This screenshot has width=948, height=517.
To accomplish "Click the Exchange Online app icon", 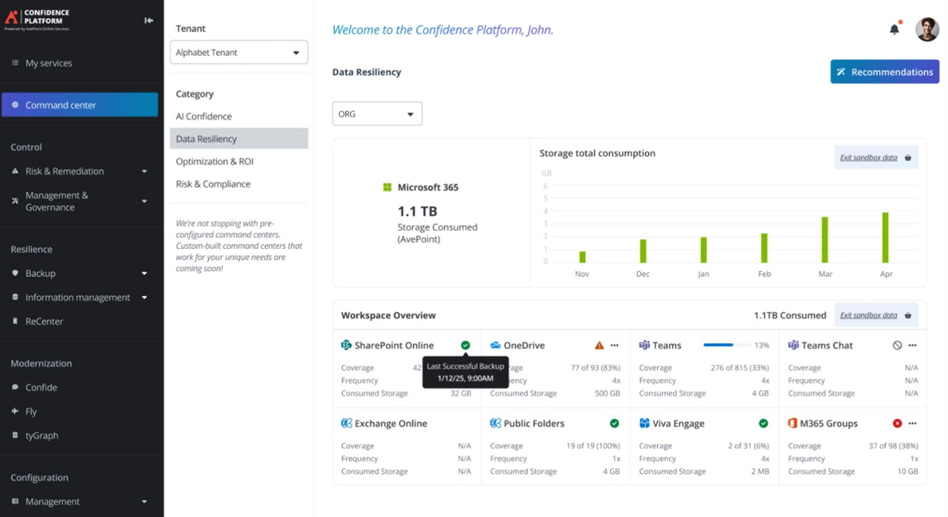I will click(x=346, y=423).
